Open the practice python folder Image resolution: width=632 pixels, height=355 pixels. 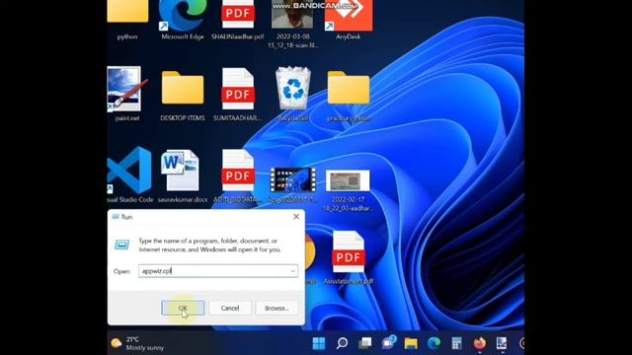click(x=349, y=96)
